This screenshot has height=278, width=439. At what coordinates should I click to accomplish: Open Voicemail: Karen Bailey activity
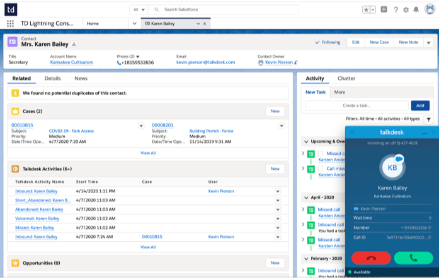pyautogui.click(x=37, y=218)
